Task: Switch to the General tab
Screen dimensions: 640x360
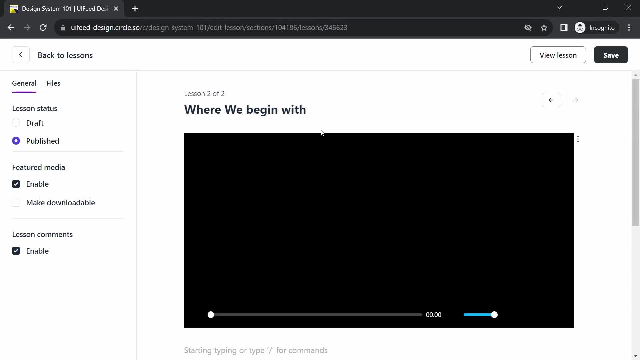Action: (24, 83)
